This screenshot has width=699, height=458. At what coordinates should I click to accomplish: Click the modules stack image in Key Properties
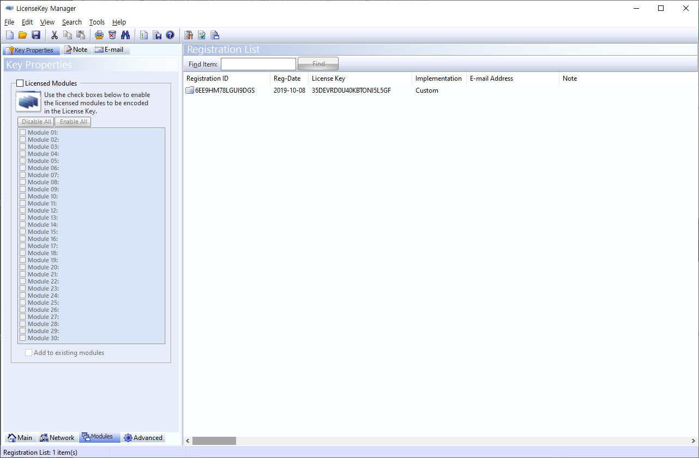click(x=28, y=102)
